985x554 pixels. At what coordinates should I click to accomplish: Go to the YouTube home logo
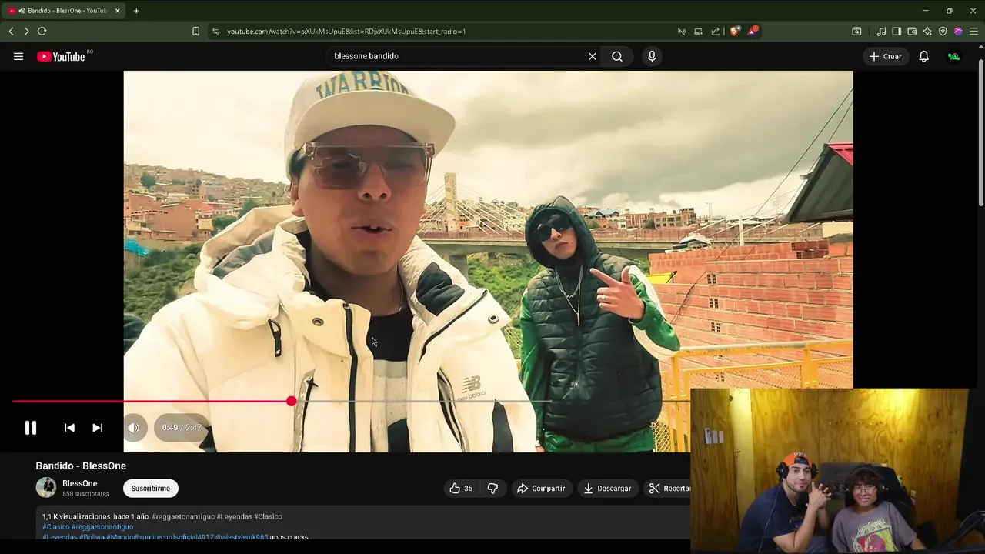tap(61, 56)
